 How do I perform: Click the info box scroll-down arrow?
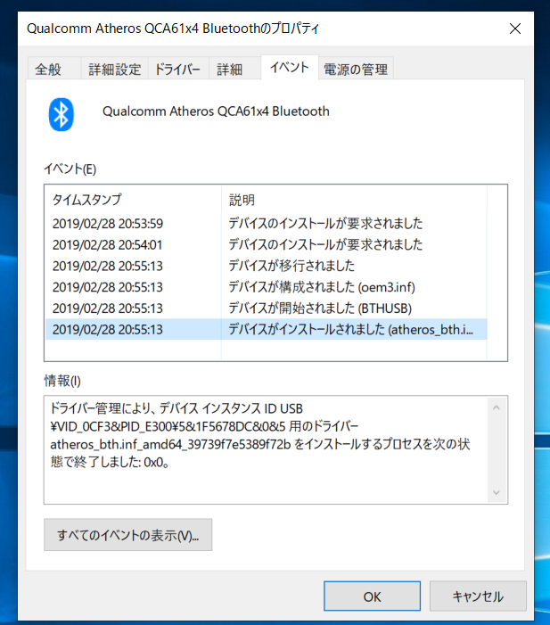click(497, 493)
